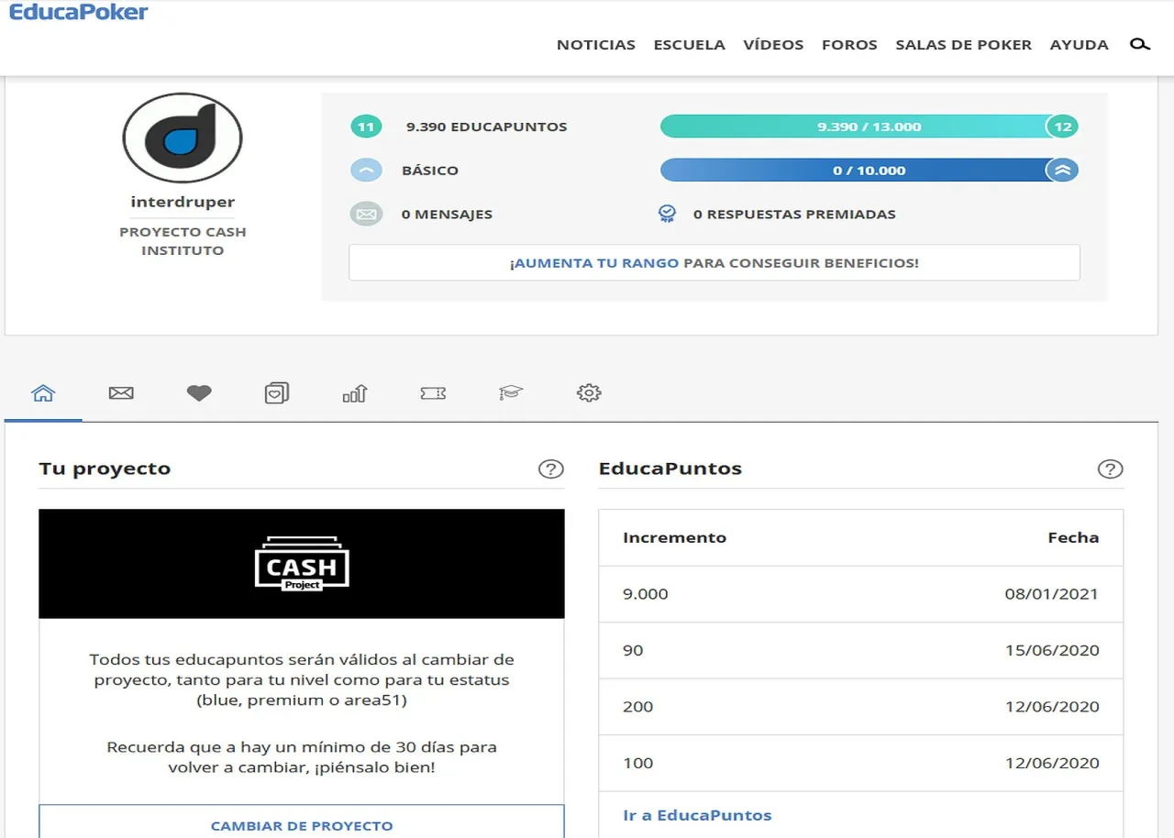The image size is (1174, 838).
Task: Click the Proyecto Cash Instituto label
Action: point(183,241)
